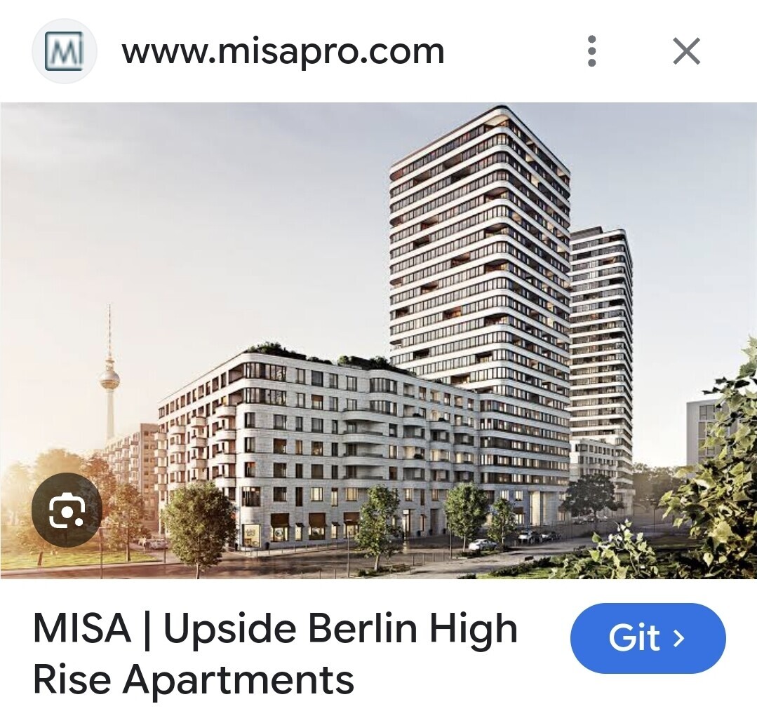Tap the chevron arrow inside Git button
Image resolution: width=757 pixels, height=711 pixels.
point(679,638)
